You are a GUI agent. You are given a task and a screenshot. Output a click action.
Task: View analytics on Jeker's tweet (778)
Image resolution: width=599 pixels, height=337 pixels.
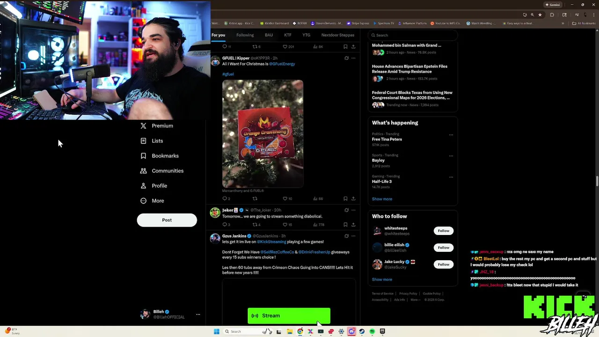[x=318, y=225]
